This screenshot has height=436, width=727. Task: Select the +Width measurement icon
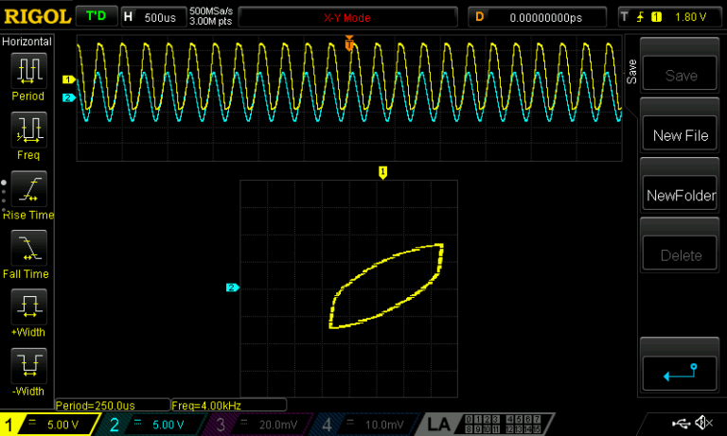[x=28, y=306]
